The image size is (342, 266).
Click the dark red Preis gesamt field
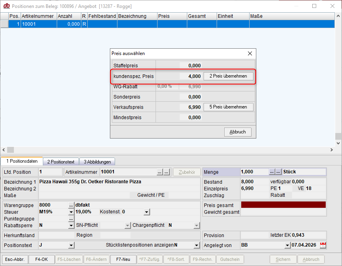coord(283,205)
